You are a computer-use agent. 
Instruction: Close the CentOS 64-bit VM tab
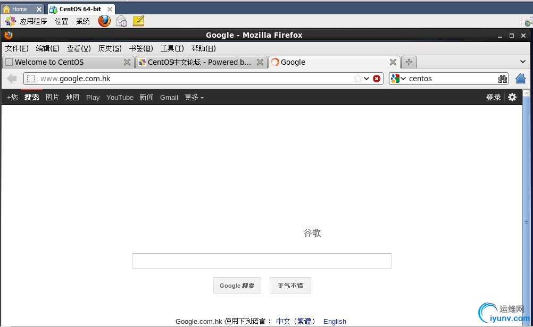(x=110, y=9)
